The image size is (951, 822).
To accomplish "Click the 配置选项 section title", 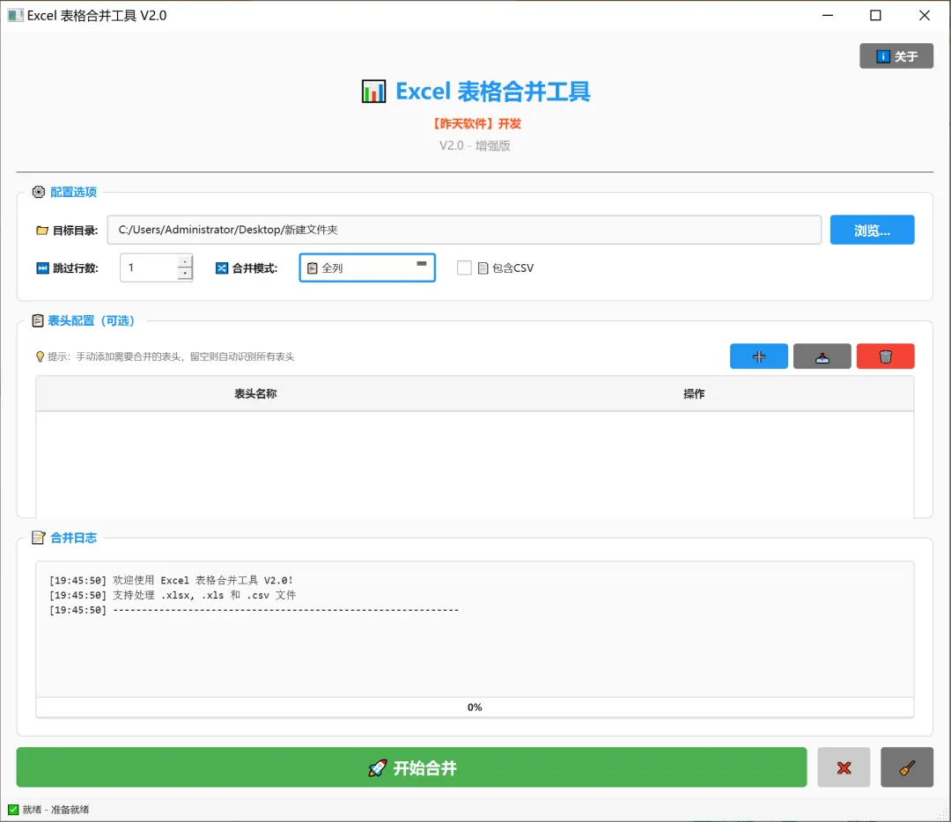I will (x=73, y=192).
